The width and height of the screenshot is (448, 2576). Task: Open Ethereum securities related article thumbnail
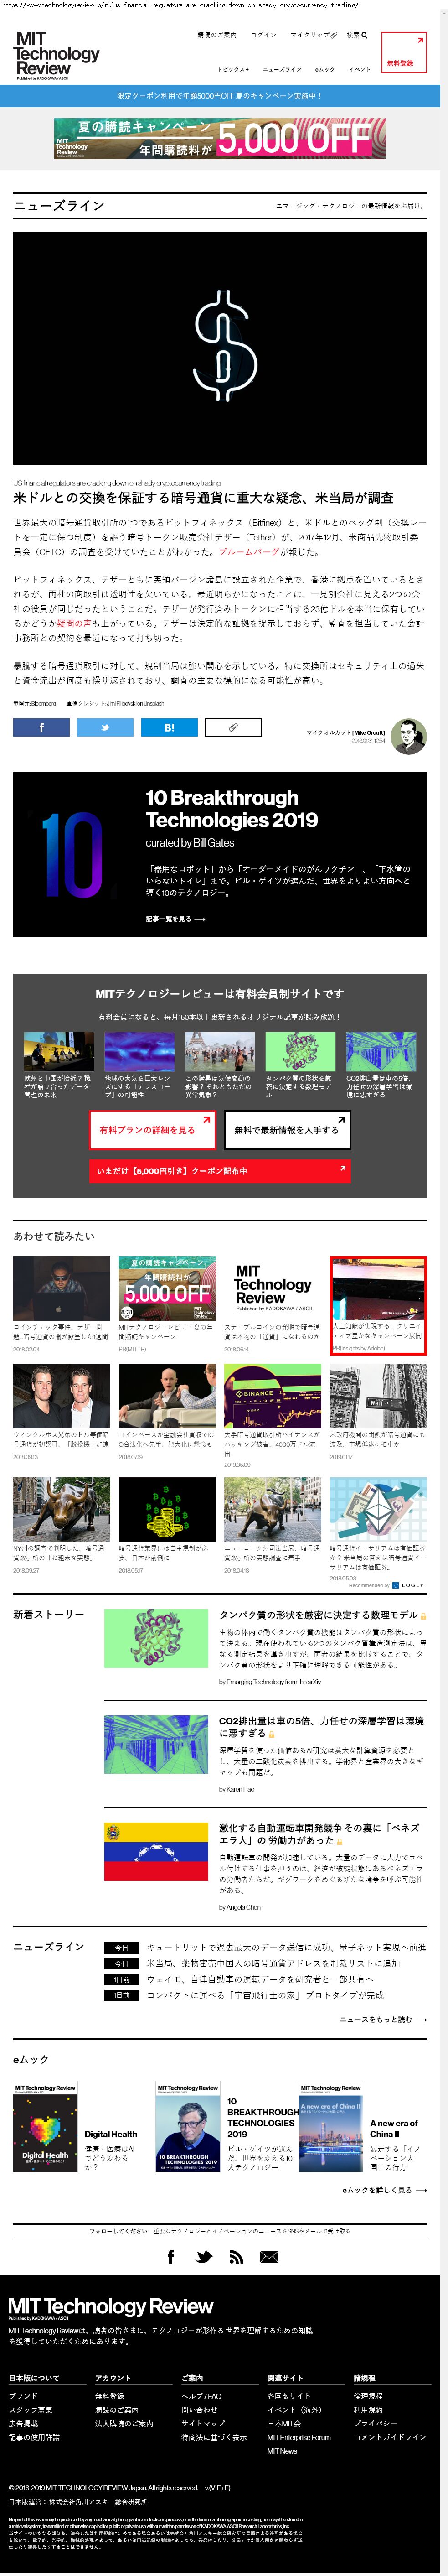click(378, 1509)
